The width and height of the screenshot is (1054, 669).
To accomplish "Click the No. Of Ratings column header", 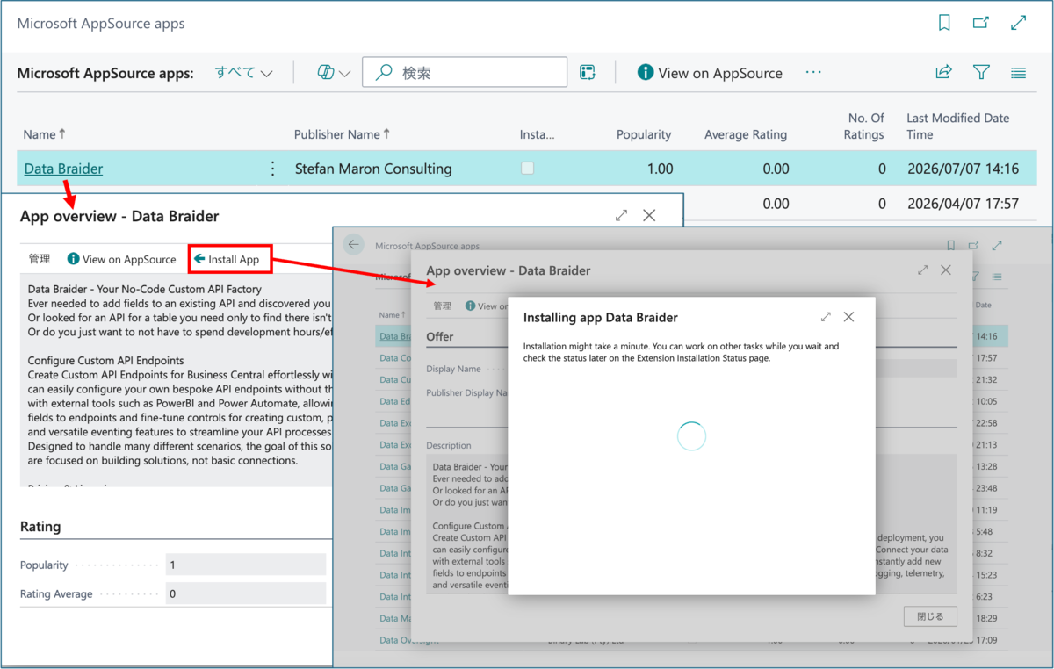I will (x=865, y=126).
